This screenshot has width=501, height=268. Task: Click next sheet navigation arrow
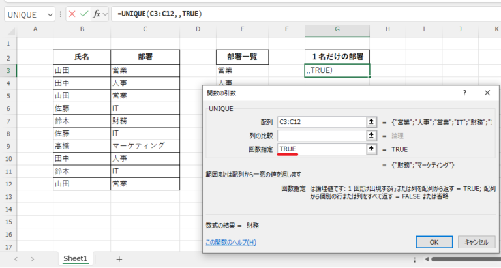tap(33, 259)
